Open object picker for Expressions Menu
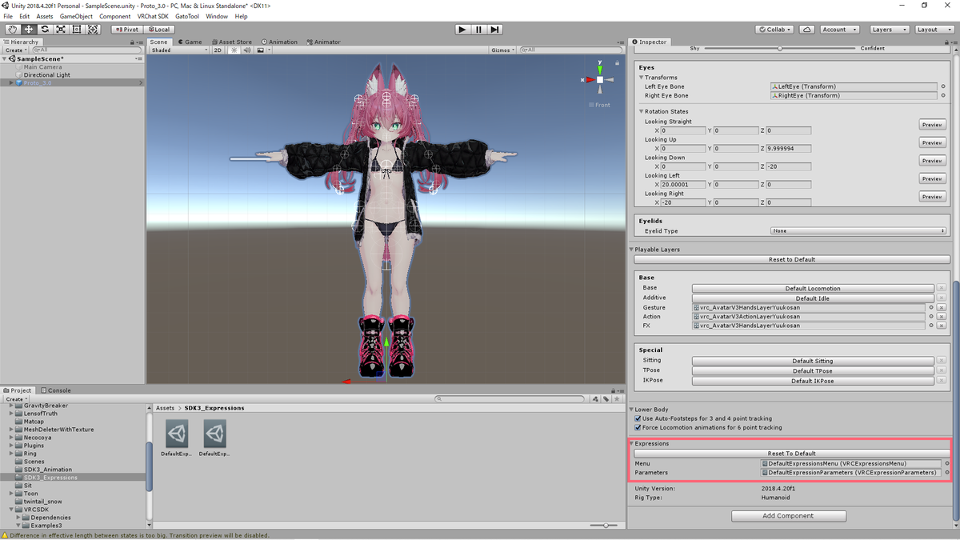Image resolution: width=960 pixels, height=540 pixels. [x=946, y=463]
